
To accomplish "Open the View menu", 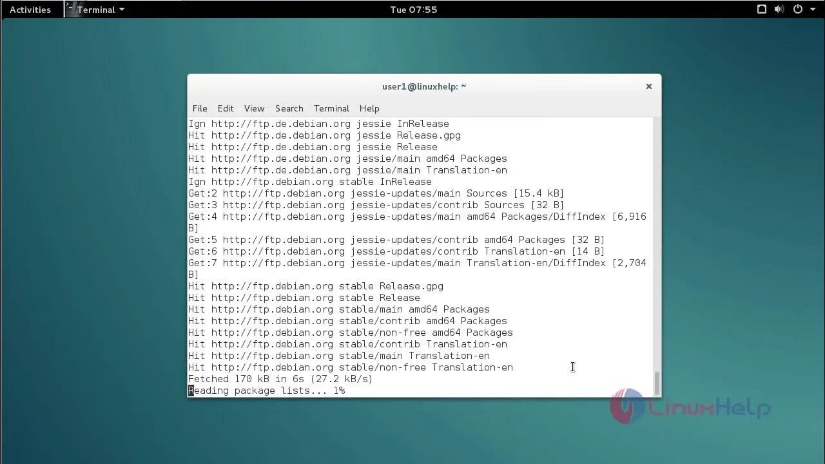I will click(x=254, y=108).
